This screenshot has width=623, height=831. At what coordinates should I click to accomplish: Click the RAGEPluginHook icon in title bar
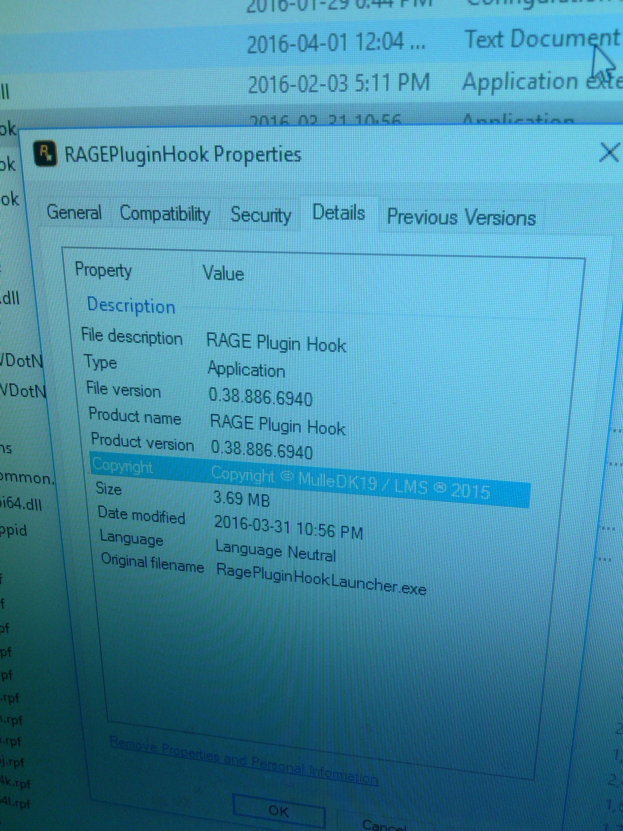pos(45,153)
